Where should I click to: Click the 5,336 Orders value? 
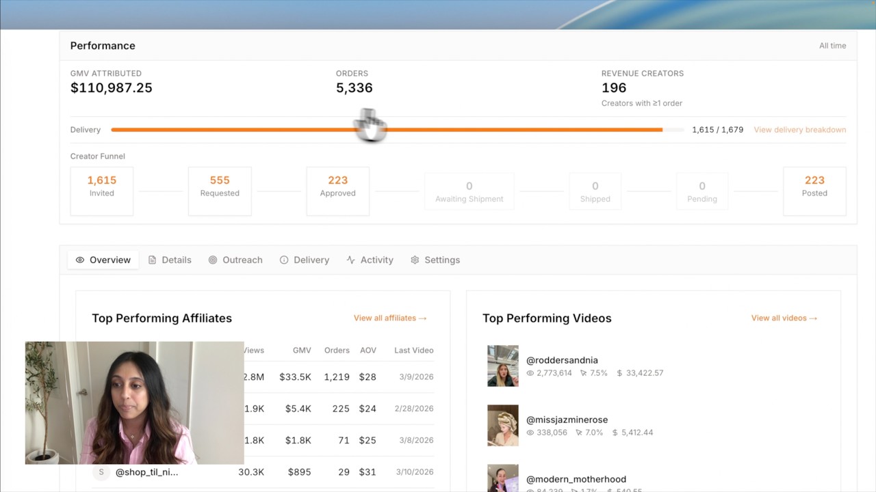[x=355, y=87]
